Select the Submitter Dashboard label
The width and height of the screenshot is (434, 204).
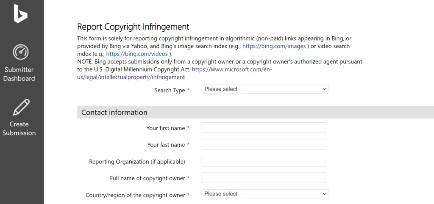[x=19, y=74]
